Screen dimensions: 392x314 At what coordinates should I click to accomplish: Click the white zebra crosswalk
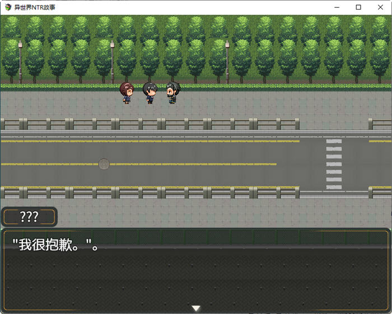tap(334, 163)
